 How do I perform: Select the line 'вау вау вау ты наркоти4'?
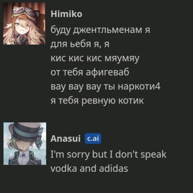[x=106, y=86]
